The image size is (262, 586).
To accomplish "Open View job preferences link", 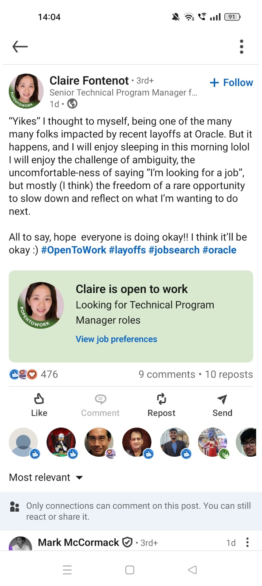I will (116, 339).
